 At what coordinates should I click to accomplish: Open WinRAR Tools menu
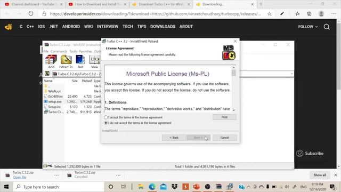[x=73, y=51]
